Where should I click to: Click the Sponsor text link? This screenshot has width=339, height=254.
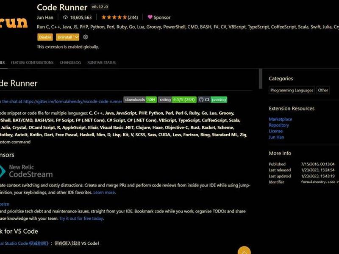[x=162, y=17]
